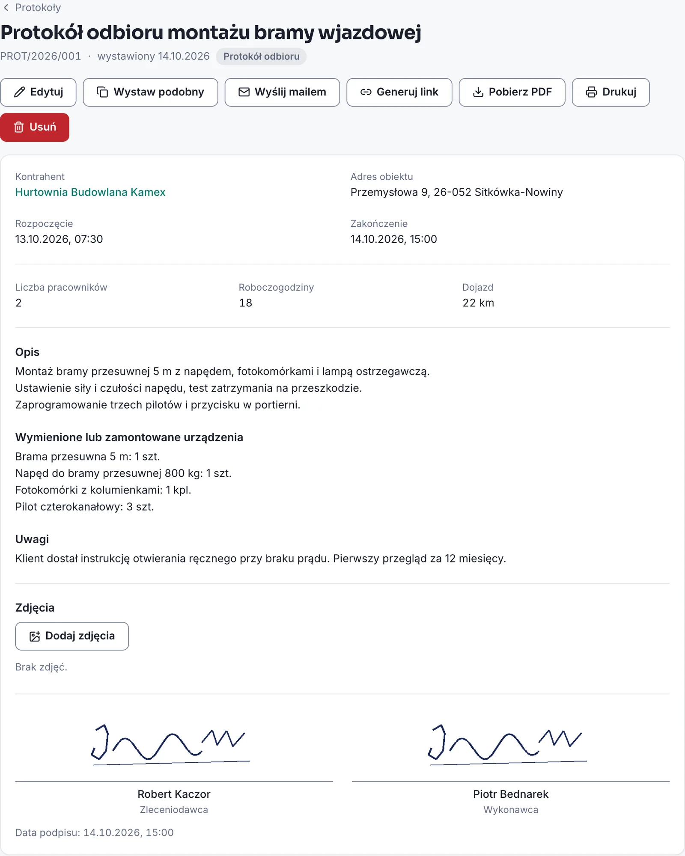Click the printer icon on Drukuj
Screen dimensions: 685x856
point(591,92)
